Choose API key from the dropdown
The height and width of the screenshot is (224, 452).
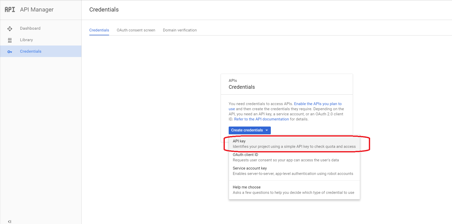pyautogui.click(x=294, y=144)
